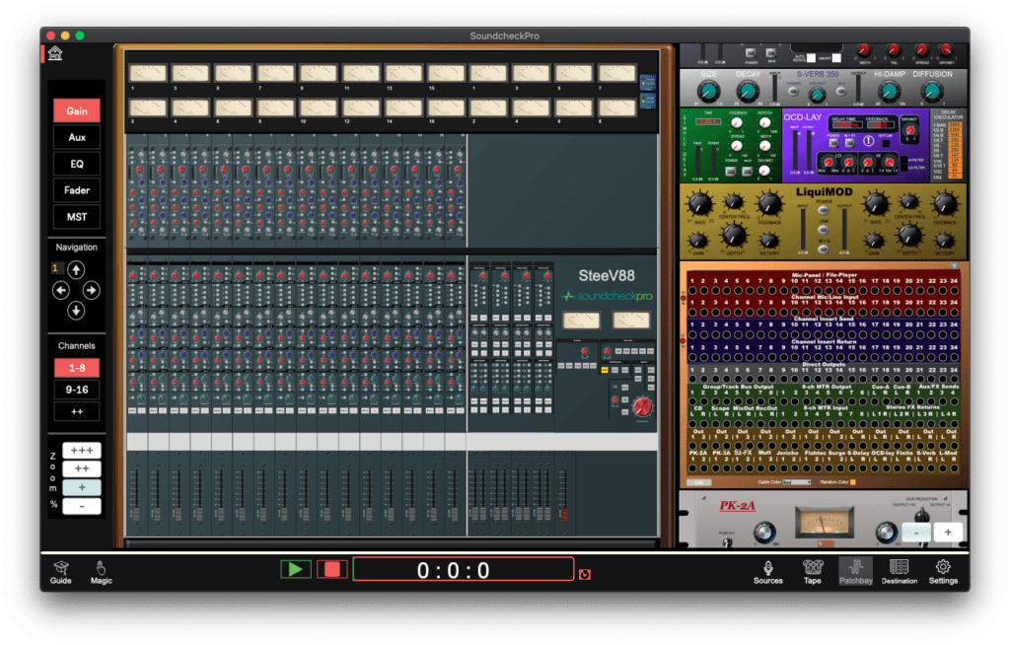Screen dimensions: 1010x645
Task: Click the S-VERB 350 HI-DAMP knob
Action: (890, 92)
